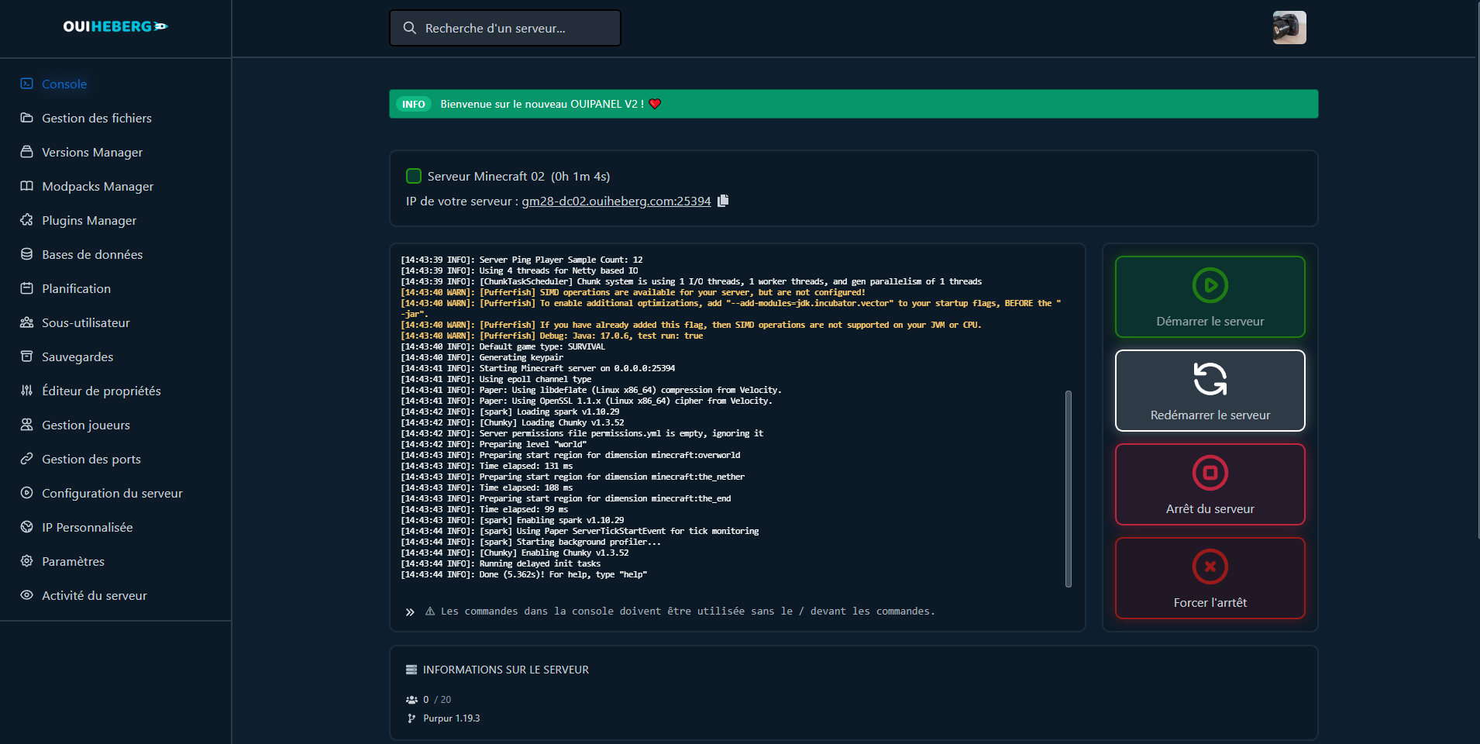This screenshot has height=744, width=1480.
Task: Click the players count icon beside 0 / 20
Action: [411, 700]
